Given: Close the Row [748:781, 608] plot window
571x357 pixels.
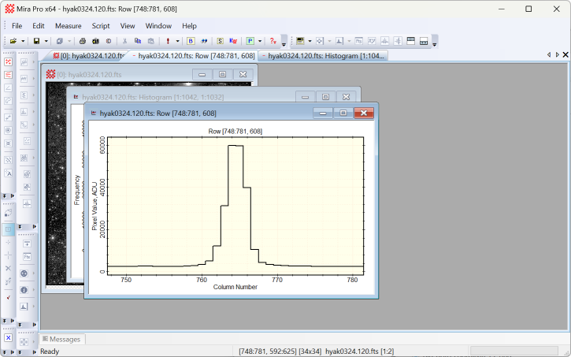Looking at the screenshot, I should (x=363, y=113).
